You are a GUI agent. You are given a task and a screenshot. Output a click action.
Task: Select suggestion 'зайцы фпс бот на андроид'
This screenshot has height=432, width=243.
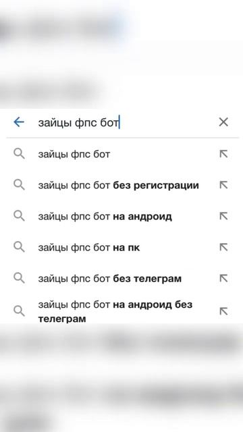[x=105, y=217]
